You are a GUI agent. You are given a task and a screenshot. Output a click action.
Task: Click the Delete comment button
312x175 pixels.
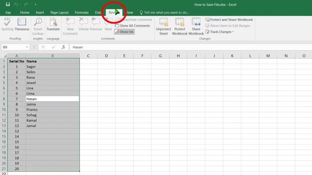point(83,24)
